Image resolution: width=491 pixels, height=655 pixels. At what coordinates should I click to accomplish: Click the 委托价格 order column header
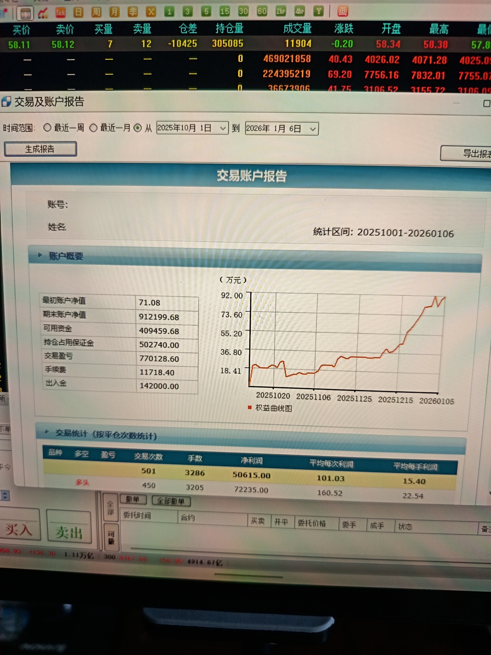point(312,523)
